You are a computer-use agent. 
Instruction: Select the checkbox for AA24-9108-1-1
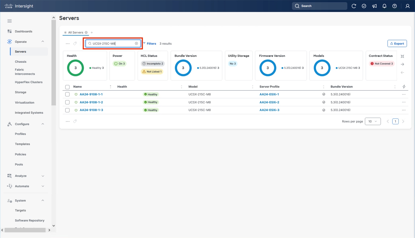point(67,94)
